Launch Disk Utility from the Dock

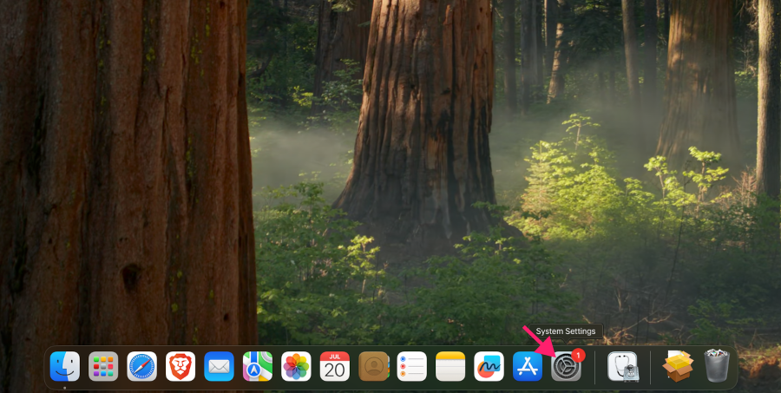point(622,366)
